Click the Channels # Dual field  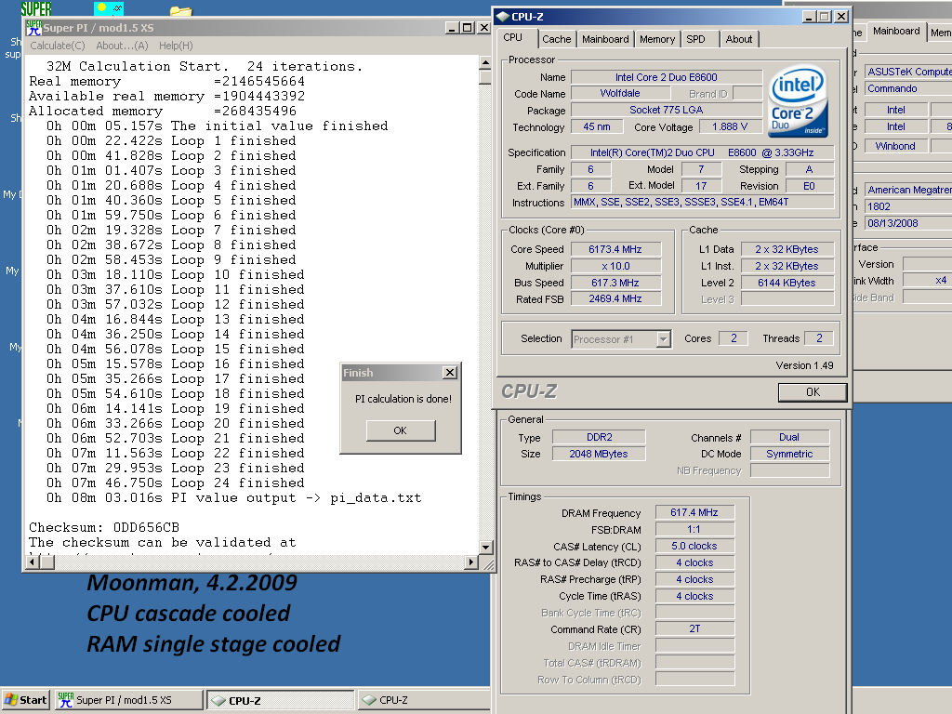(790, 437)
